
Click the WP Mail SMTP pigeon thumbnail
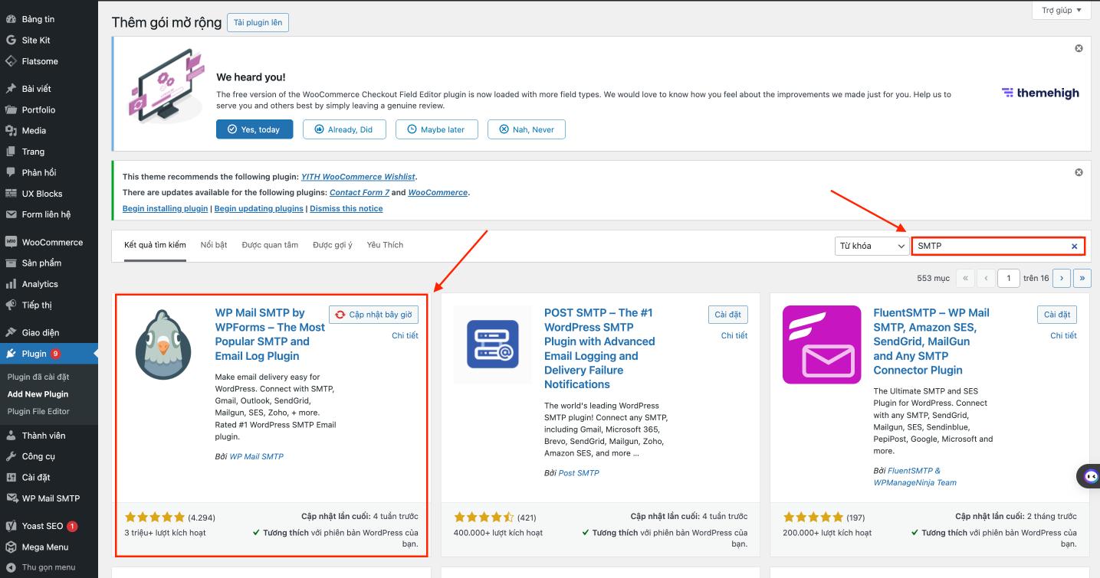[x=163, y=345]
